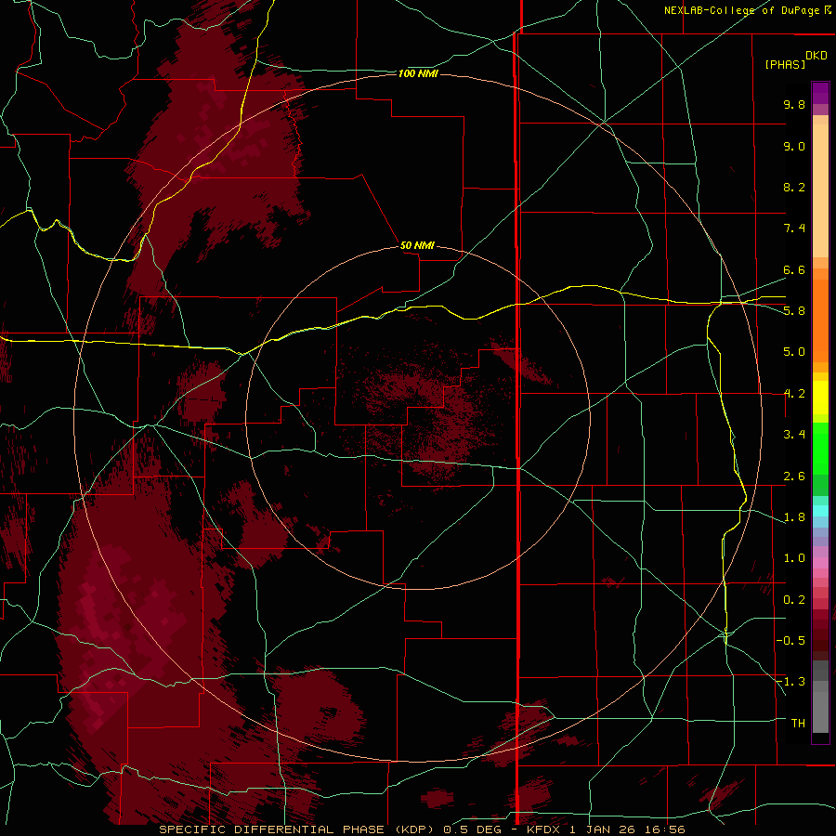
Task: Click the bright green segment of the color bar
Action: (820, 449)
